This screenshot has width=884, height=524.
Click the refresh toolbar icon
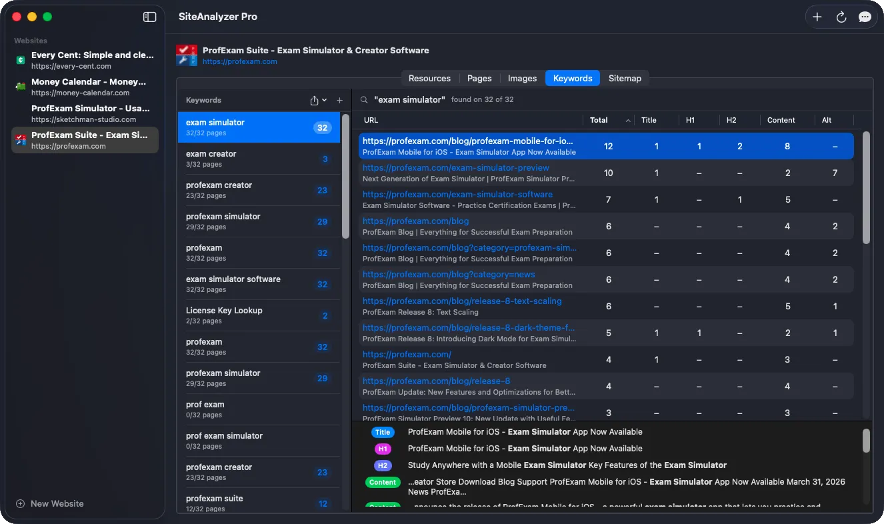point(841,17)
